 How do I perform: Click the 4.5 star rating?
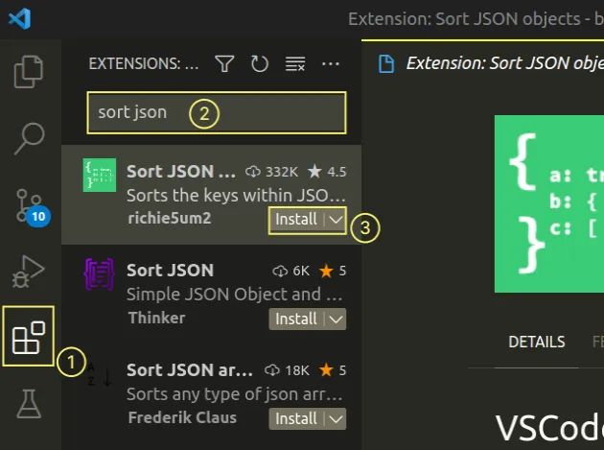pyautogui.click(x=327, y=172)
